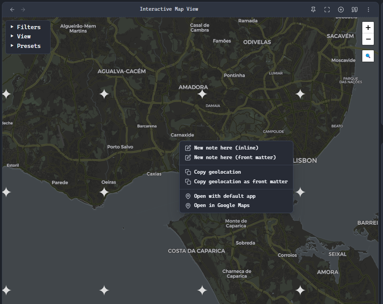Select 'Copy geolocation' from the context menu
Viewport: 383px width, 304px height.
[217, 172]
